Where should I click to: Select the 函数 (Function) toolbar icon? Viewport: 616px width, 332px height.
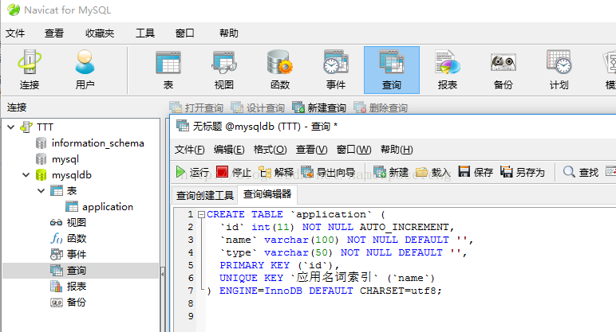pyautogui.click(x=280, y=70)
